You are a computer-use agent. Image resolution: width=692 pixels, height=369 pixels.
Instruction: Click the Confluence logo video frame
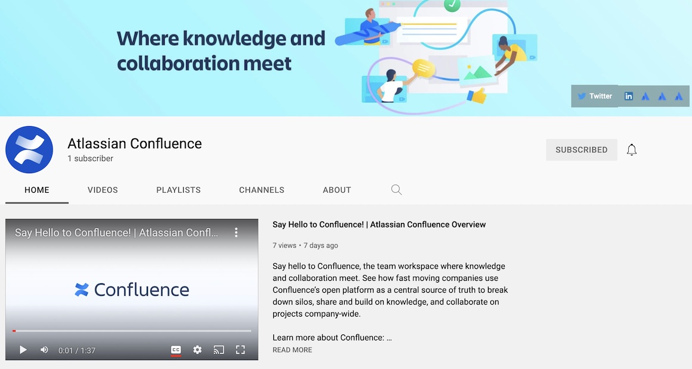coord(132,289)
